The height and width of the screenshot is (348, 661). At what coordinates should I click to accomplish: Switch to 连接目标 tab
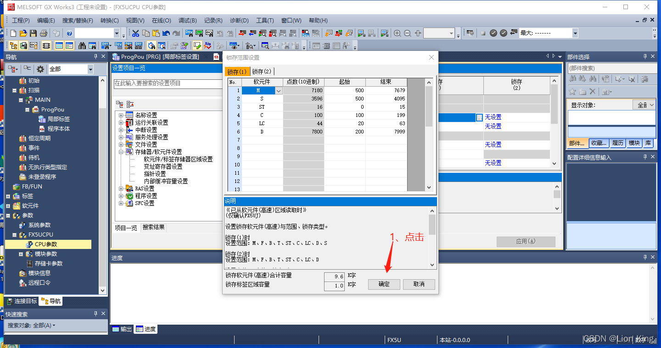click(21, 301)
